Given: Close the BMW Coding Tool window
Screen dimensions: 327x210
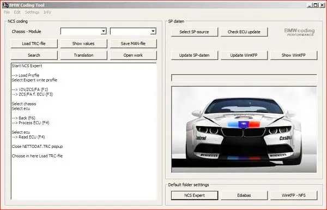Looking at the screenshot, I should click(322, 5).
